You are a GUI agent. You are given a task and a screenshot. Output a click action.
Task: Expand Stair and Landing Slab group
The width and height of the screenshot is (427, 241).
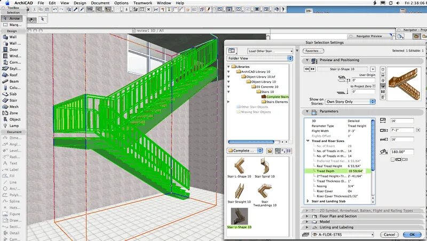point(308,202)
